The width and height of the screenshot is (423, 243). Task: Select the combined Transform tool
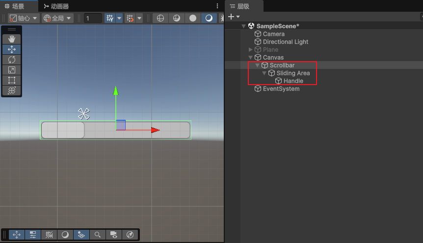[12, 90]
